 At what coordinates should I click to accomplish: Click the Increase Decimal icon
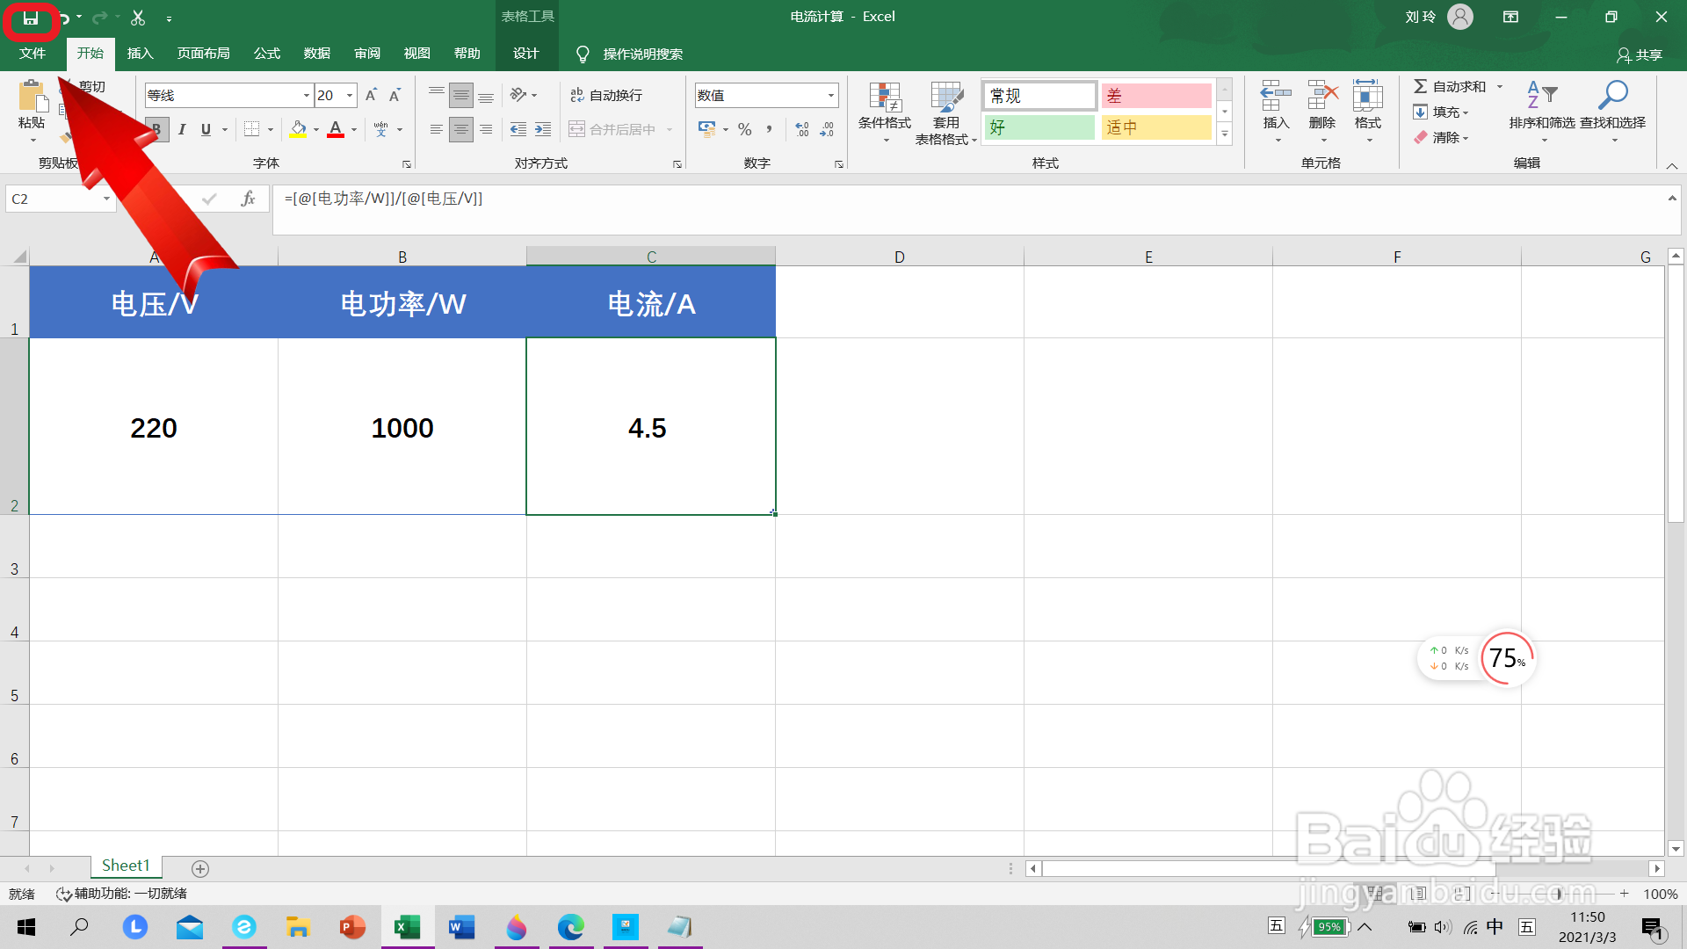[x=801, y=129]
